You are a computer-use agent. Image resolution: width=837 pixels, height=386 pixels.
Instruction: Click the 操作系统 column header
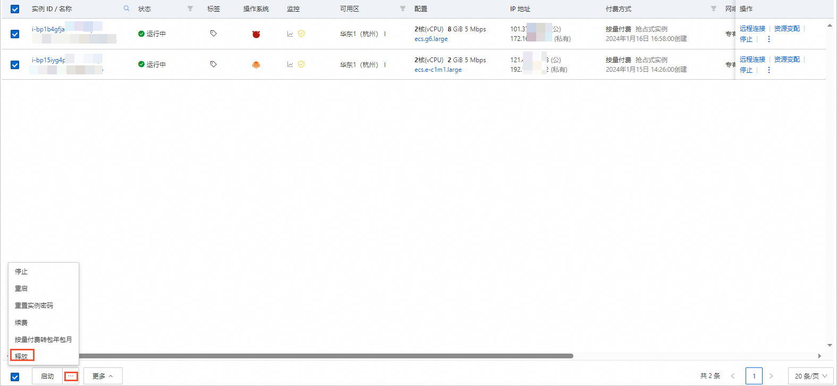(x=256, y=9)
